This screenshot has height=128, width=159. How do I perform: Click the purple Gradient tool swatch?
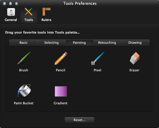[x=61, y=91]
